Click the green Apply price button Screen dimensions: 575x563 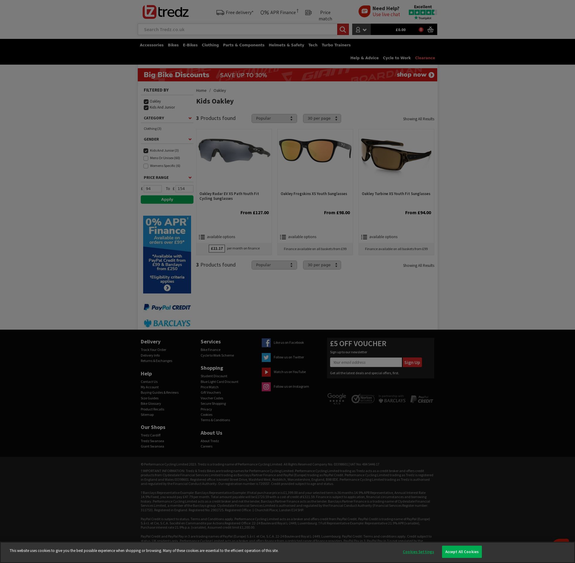pyautogui.click(x=167, y=200)
